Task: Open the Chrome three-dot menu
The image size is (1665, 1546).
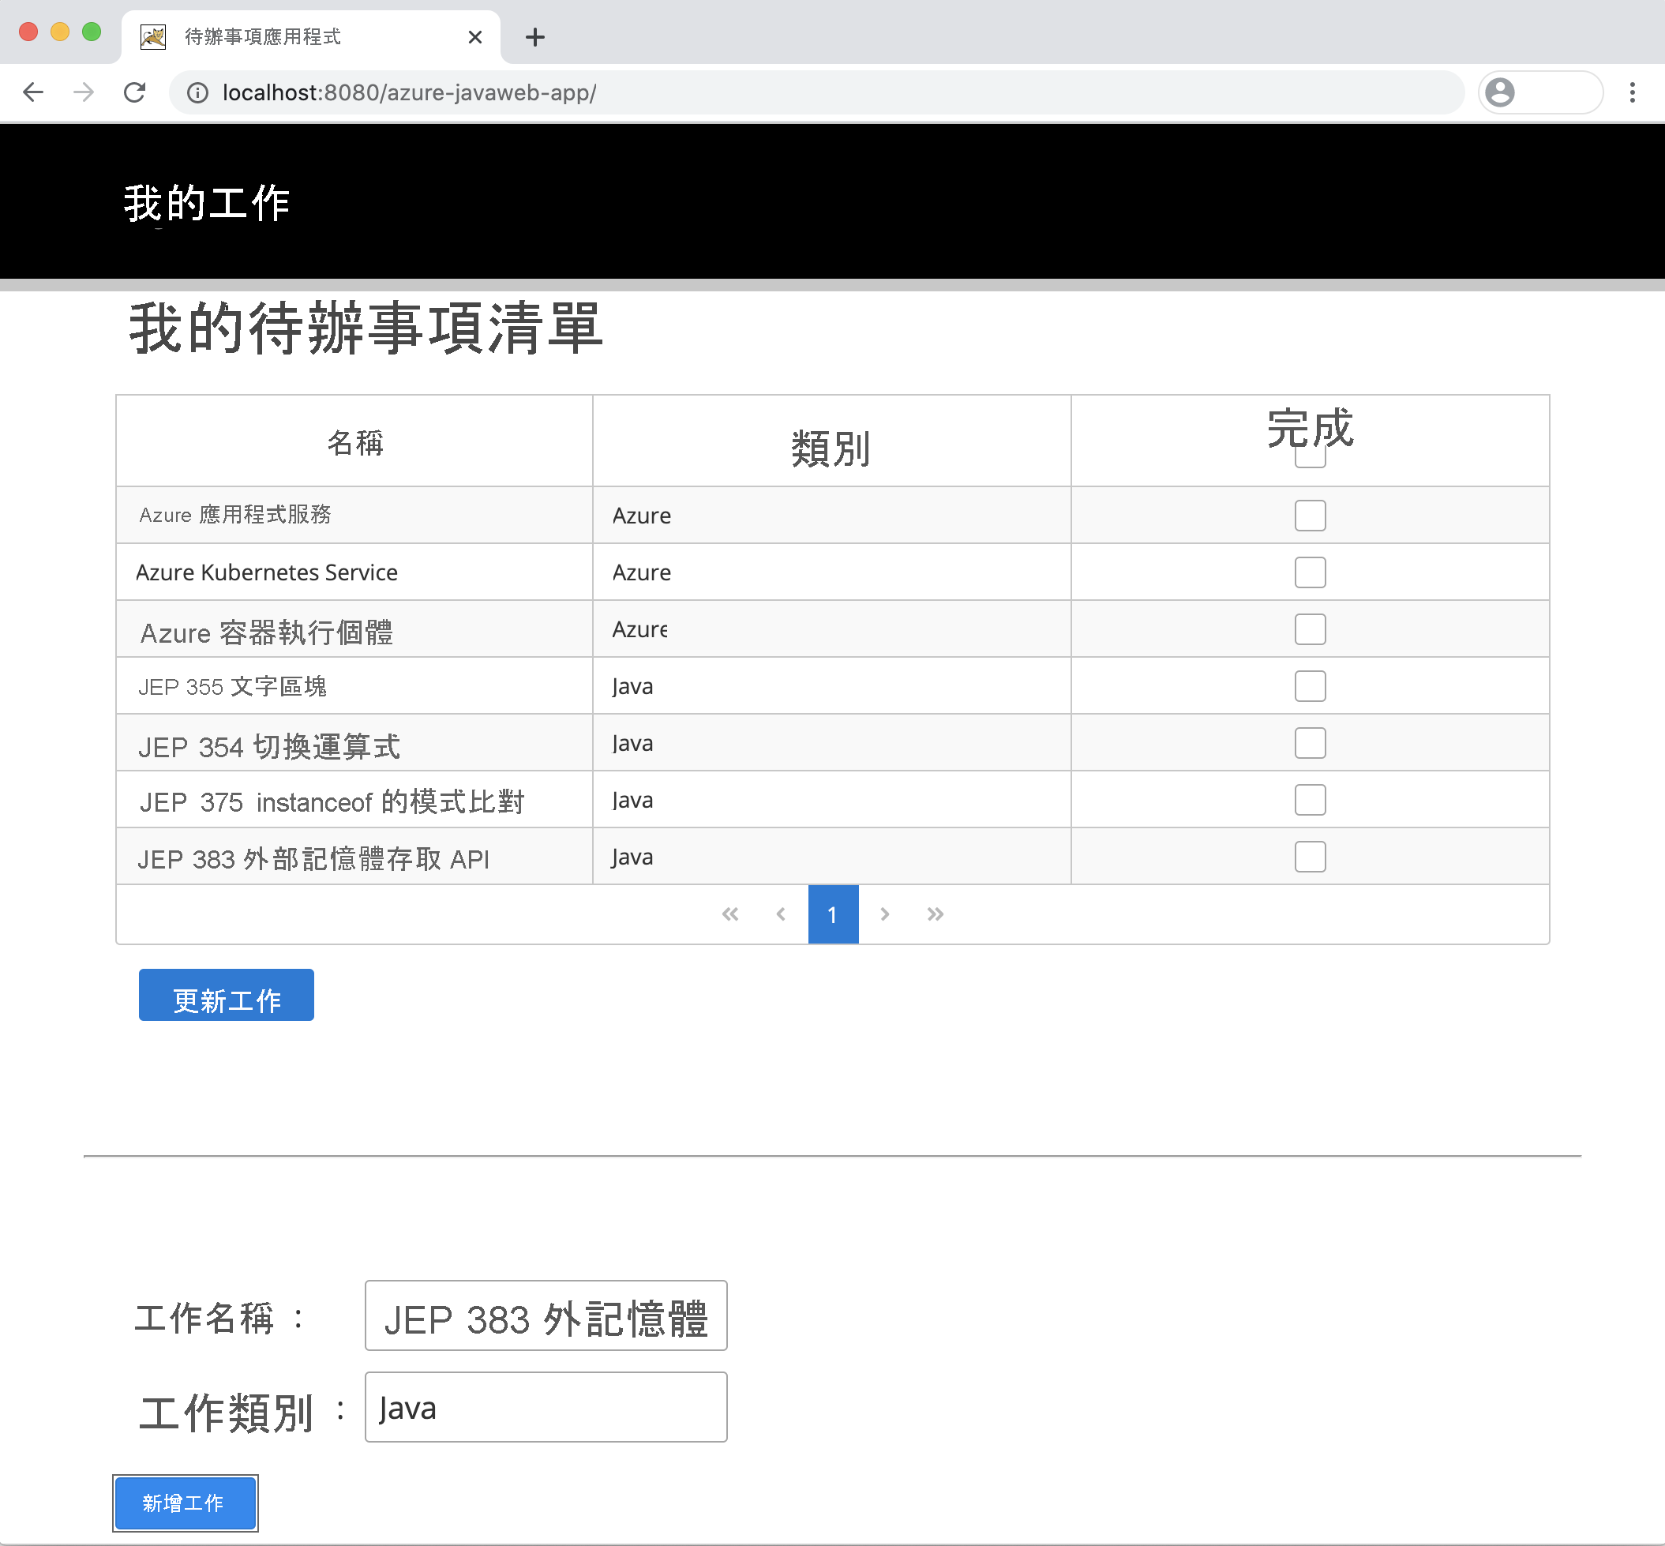Action: 1633,92
